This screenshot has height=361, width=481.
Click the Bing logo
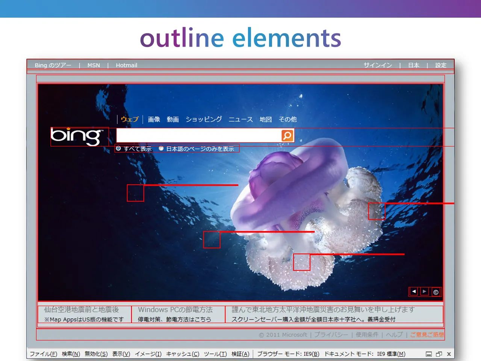coord(77,136)
